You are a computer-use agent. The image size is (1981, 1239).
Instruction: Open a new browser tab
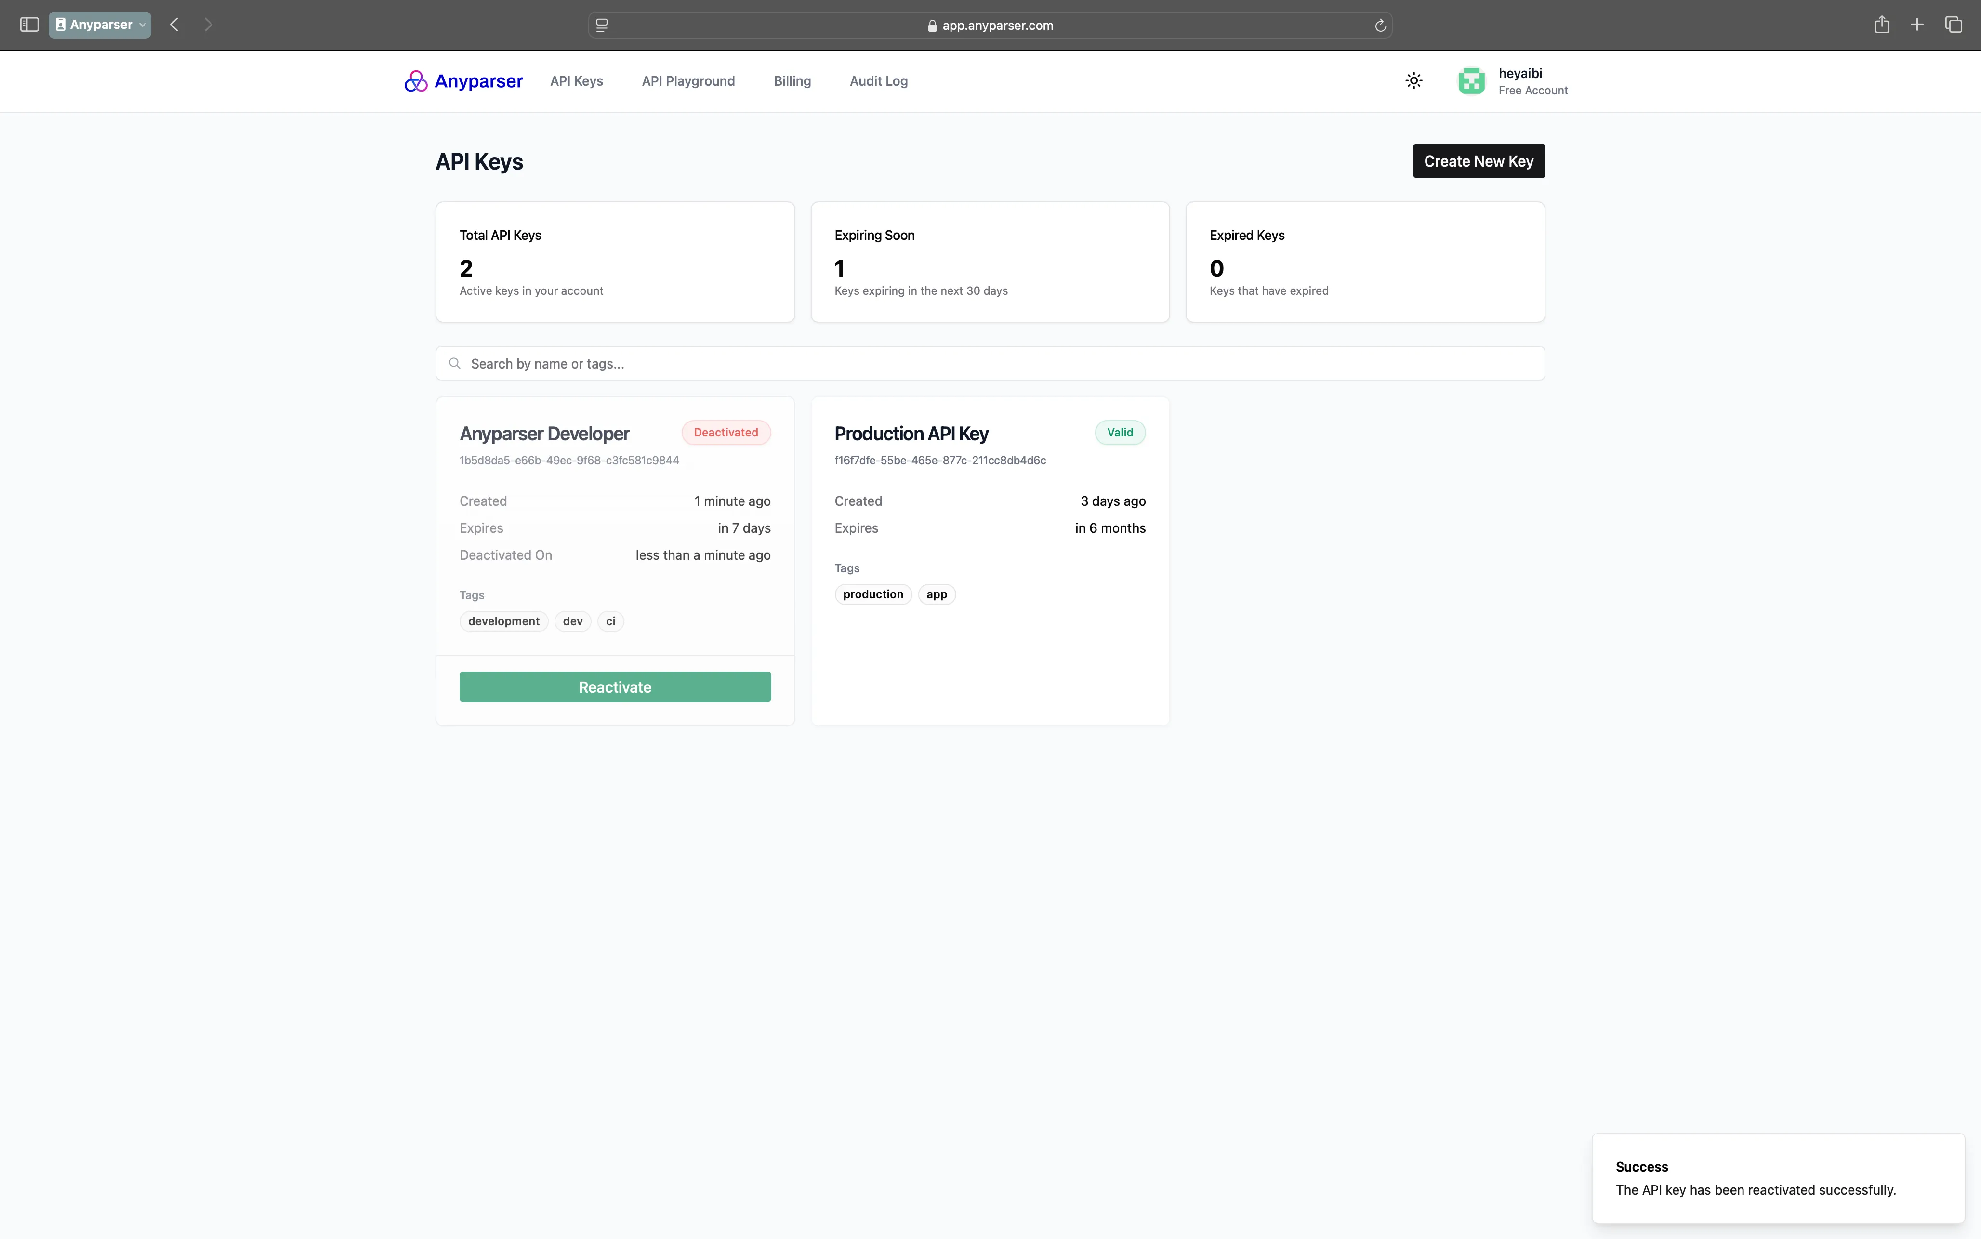(1917, 25)
